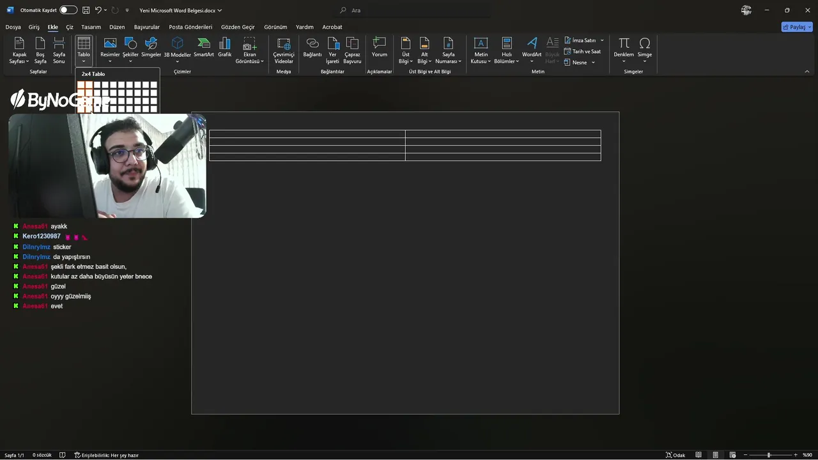Image resolution: width=818 pixels, height=460 pixels.
Task: Open the 0 sözcük word count
Action: (x=42, y=455)
